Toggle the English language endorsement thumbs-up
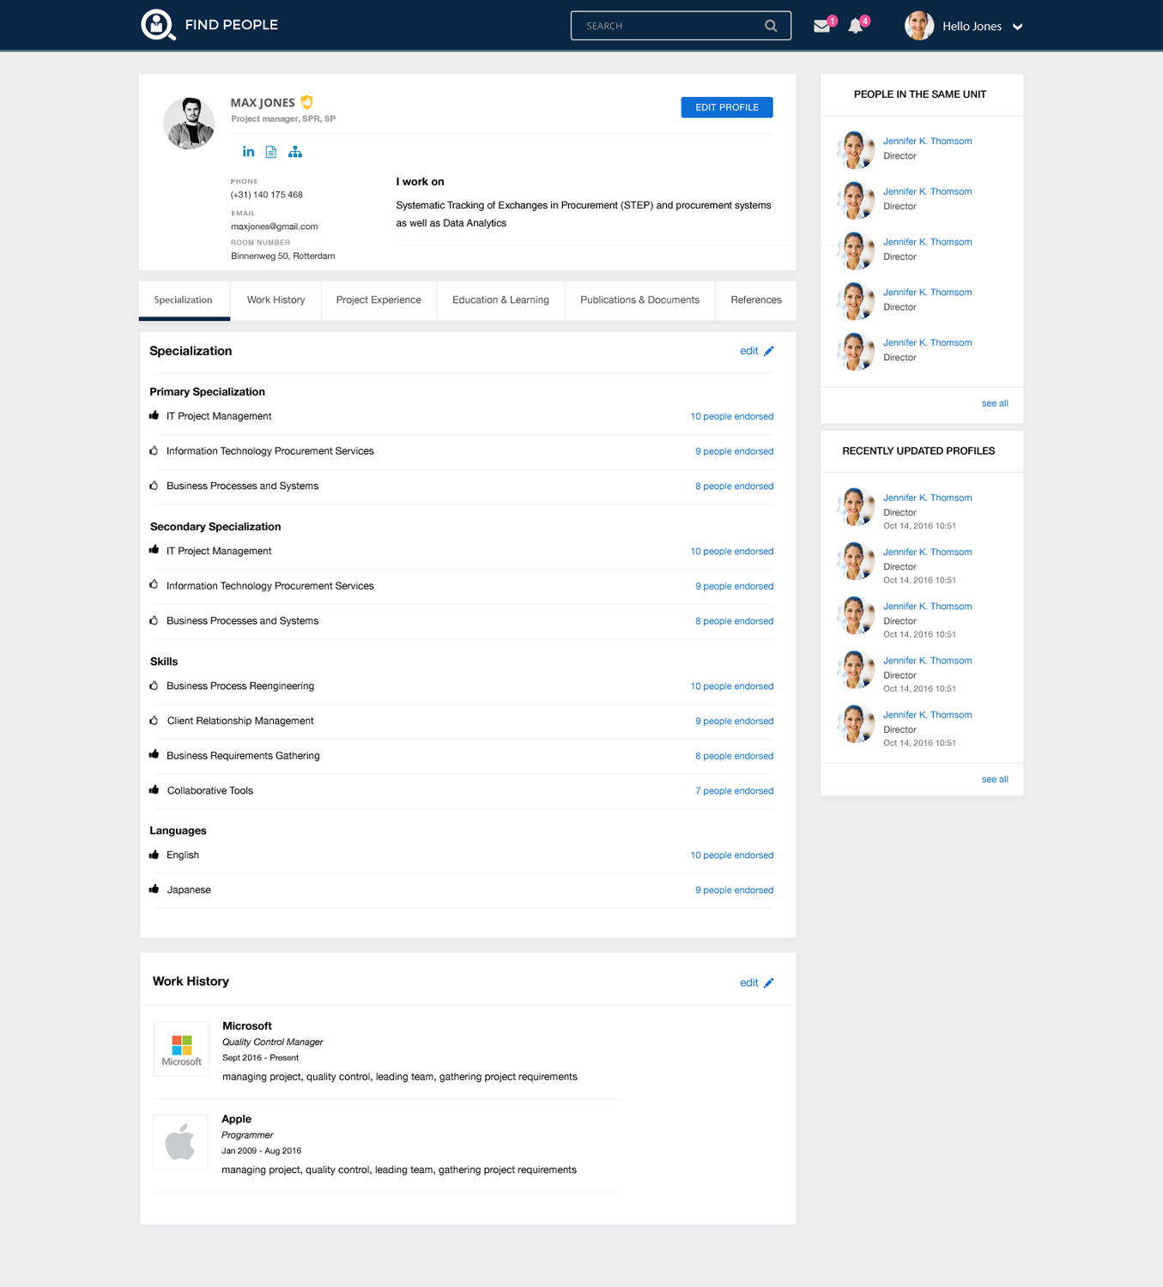Screen dimensions: 1163x1287 pyautogui.click(x=154, y=855)
